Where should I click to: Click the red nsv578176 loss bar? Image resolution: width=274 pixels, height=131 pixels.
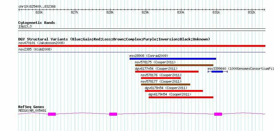tap(161, 78)
